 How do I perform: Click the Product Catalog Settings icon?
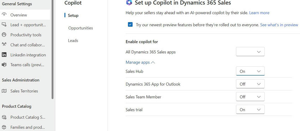(4, 117)
